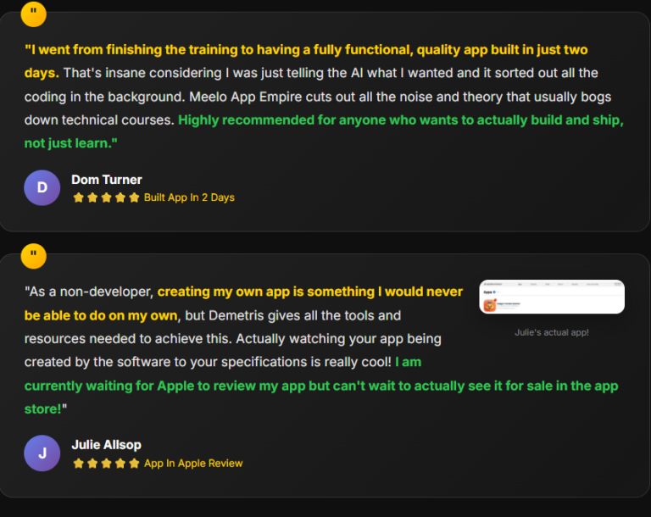
Task: Click the quote icon above Dom Turner's testimonial
Action: [33, 13]
